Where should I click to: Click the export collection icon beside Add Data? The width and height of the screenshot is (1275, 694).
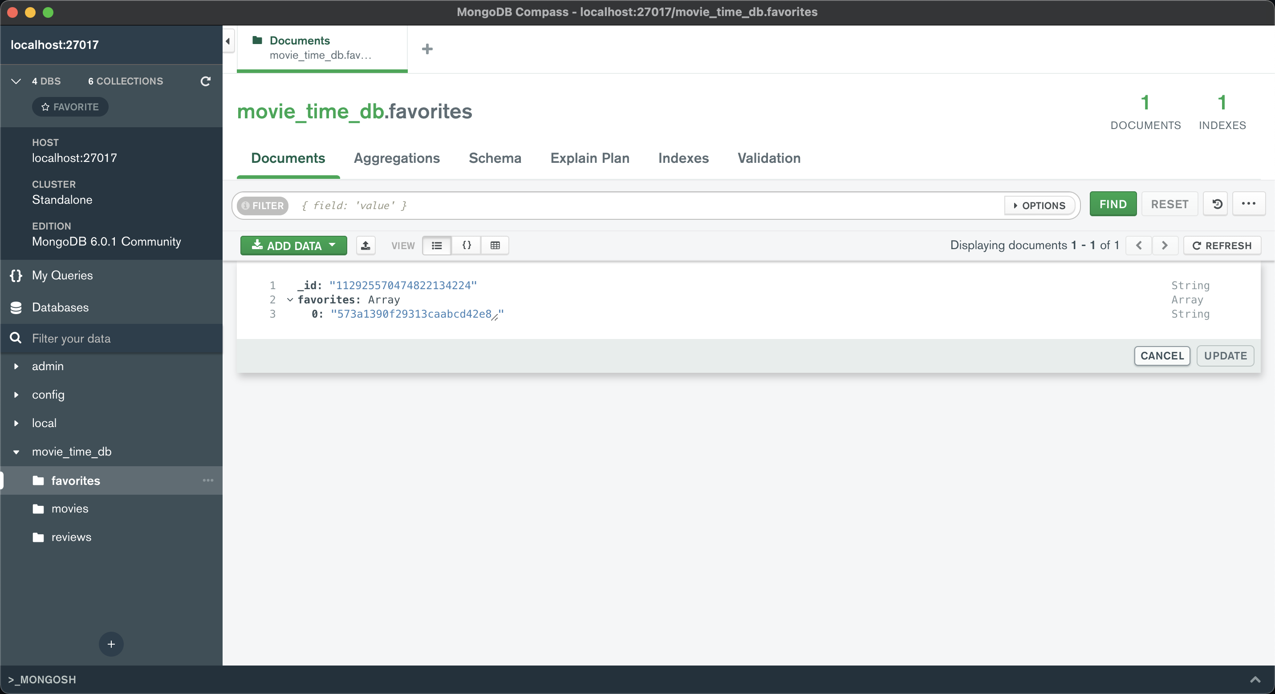tap(366, 246)
